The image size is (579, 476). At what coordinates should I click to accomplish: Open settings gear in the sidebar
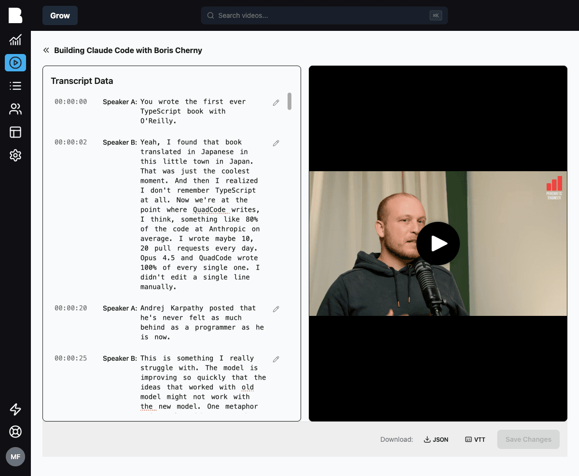pyautogui.click(x=15, y=155)
